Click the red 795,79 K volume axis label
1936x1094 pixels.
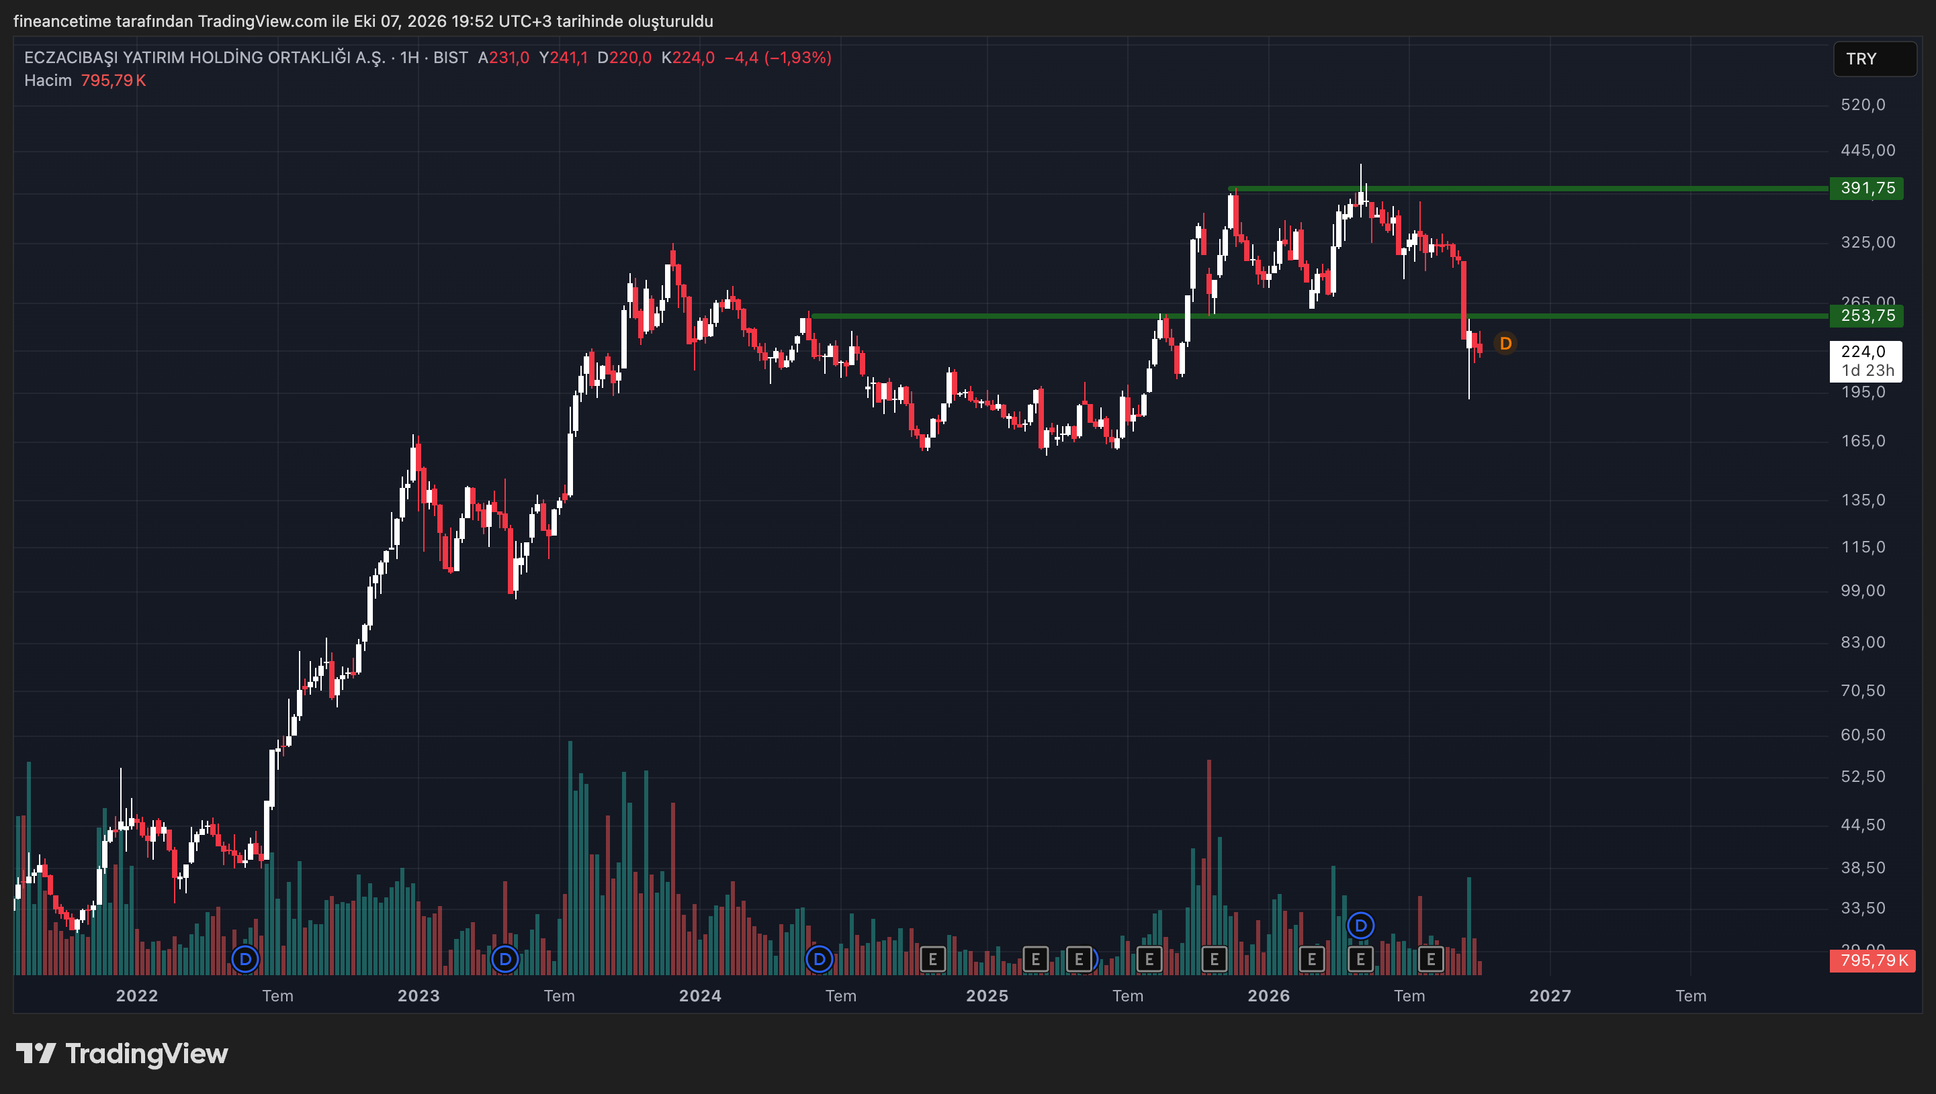tap(1873, 960)
